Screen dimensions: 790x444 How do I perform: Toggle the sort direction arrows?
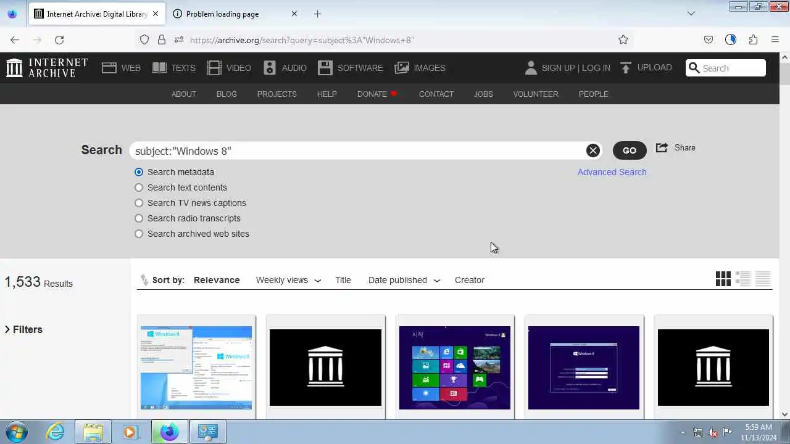(x=144, y=280)
